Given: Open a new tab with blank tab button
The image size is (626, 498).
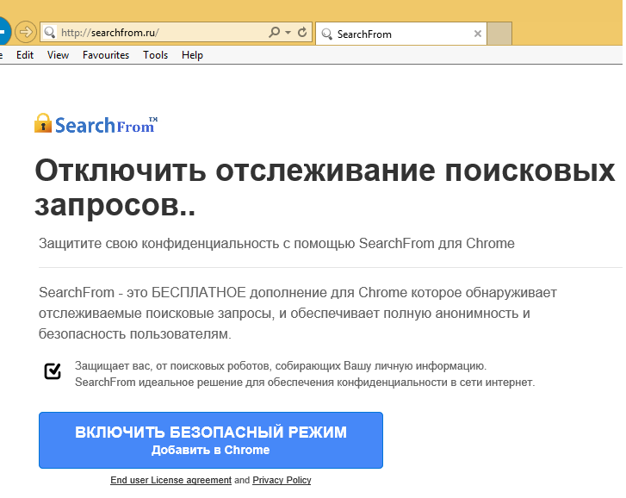Looking at the screenshot, I should tap(499, 34).
